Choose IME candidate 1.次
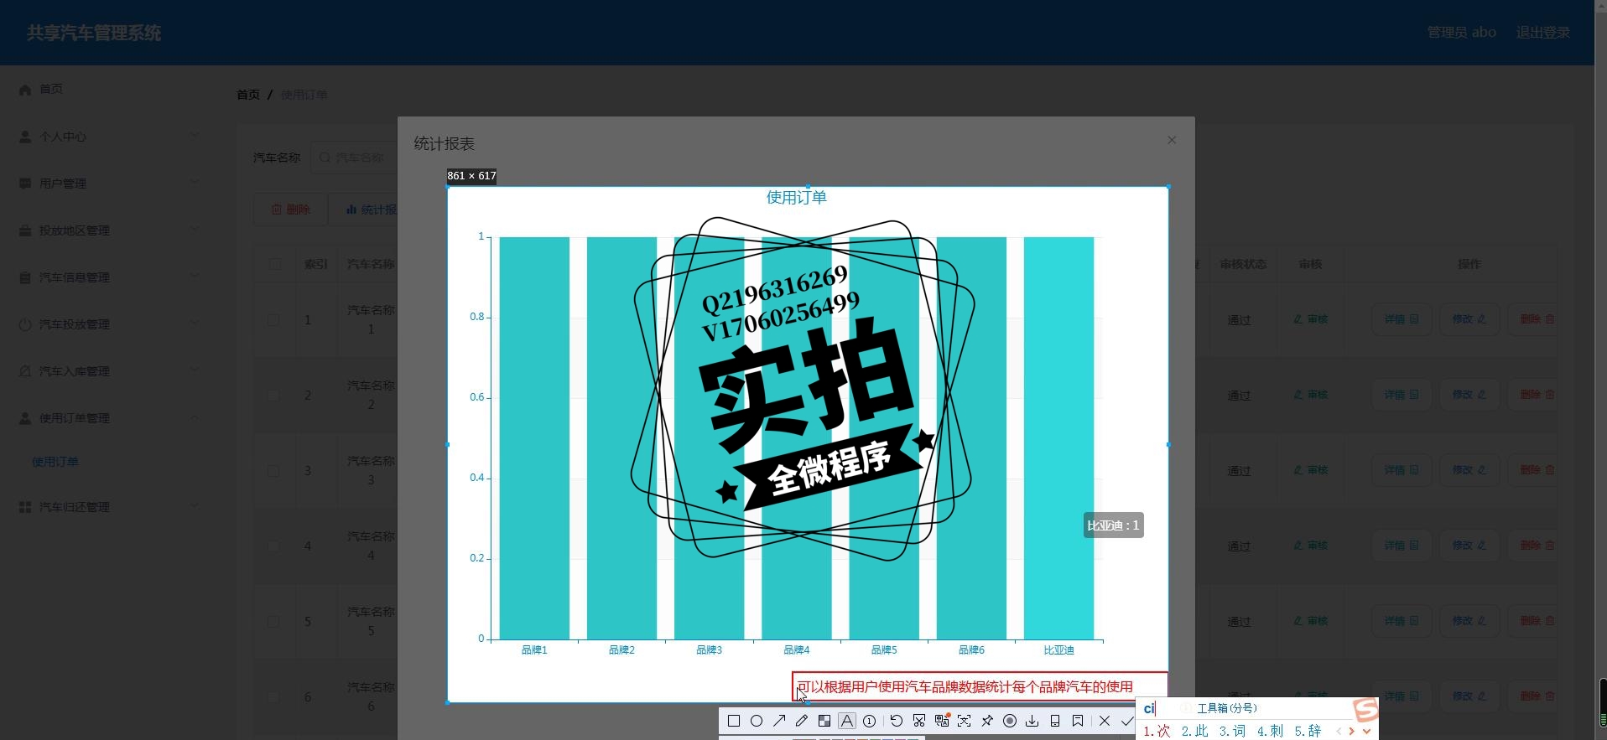This screenshot has height=740, width=1607. pyautogui.click(x=1157, y=731)
